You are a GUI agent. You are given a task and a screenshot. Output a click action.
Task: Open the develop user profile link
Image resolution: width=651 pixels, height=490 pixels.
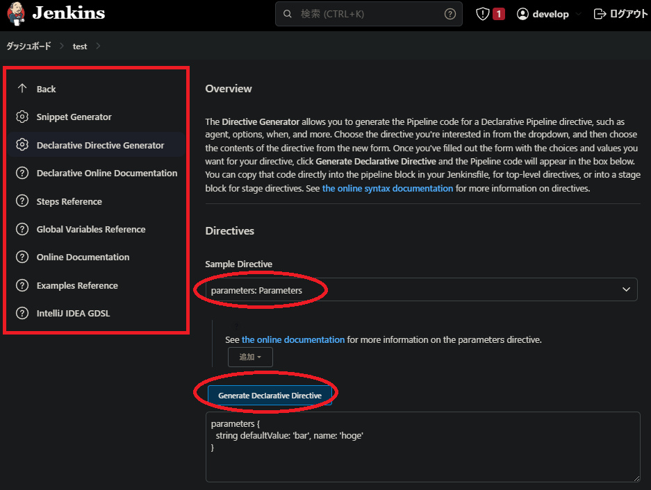tap(550, 14)
